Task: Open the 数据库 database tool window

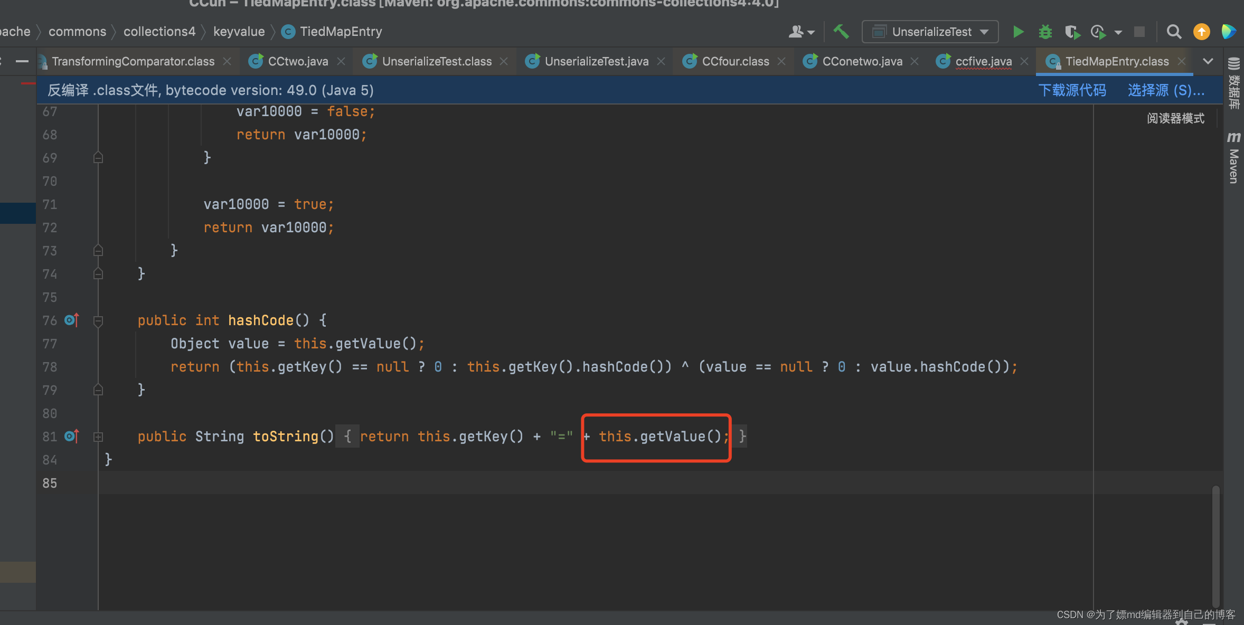Action: pyautogui.click(x=1234, y=82)
